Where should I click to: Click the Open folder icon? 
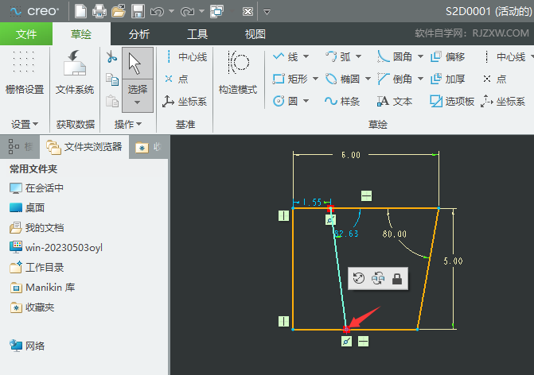[x=119, y=11]
